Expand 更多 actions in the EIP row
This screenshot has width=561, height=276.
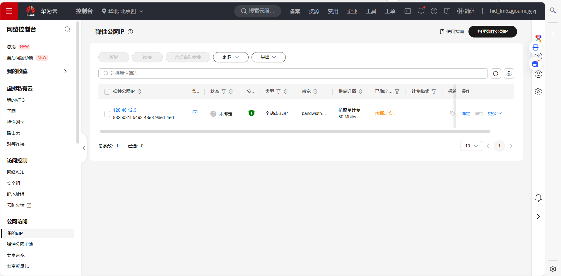pos(495,113)
